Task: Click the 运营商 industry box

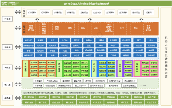Action: tap(149, 12)
